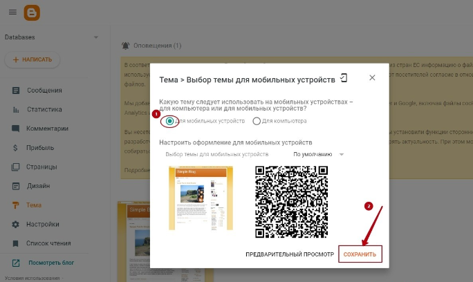The width and height of the screenshot is (473, 282).
Task: Open the Список чтения section
Action: [x=48, y=243]
